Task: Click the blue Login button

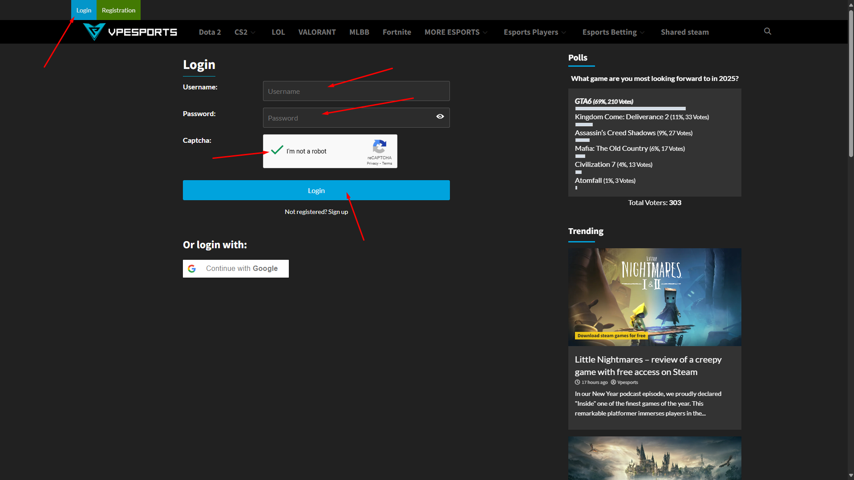Action: (x=316, y=190)
